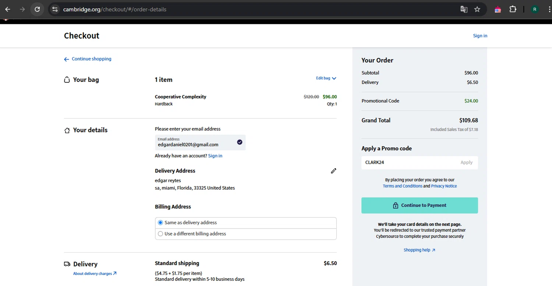Apply the promo code CLARK24
The width and height of the screenshot is (552, 286).
[466, 163]
